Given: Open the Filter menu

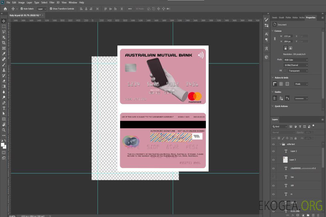Looking at the screenshot, I should [x=52, y=2].
